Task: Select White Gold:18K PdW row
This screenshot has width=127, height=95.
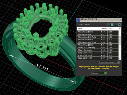Action: tap(98, 42)
